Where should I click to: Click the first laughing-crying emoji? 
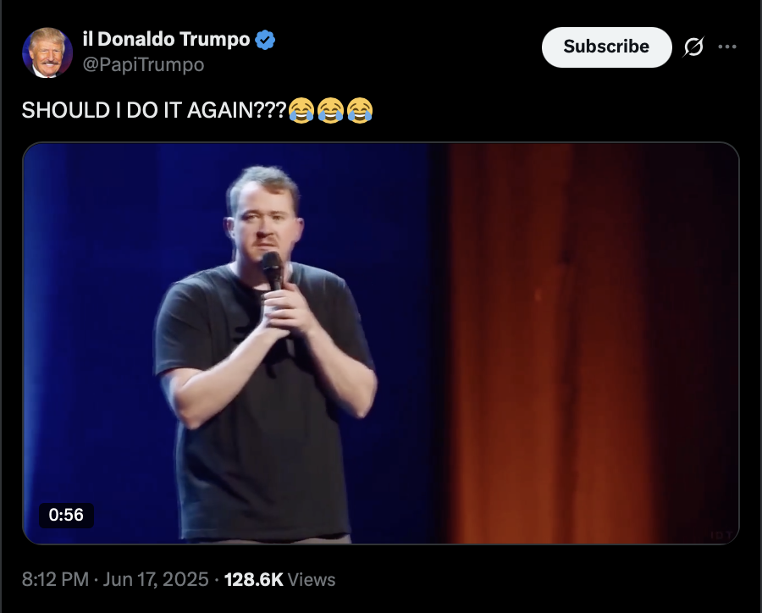(301, 110)
